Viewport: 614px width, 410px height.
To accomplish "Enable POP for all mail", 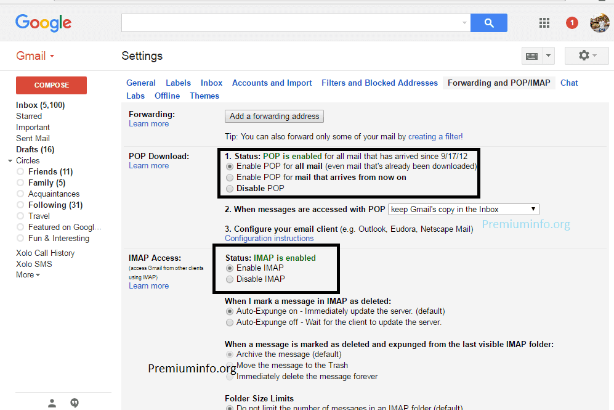I will 230,166.
